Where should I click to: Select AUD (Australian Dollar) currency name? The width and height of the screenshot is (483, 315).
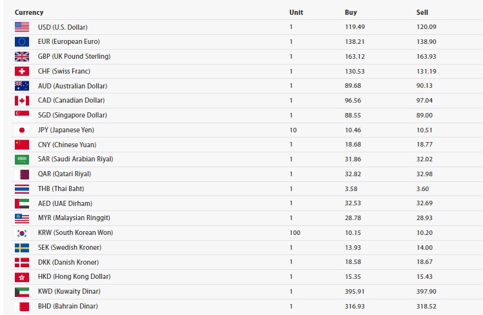(72, 86)
